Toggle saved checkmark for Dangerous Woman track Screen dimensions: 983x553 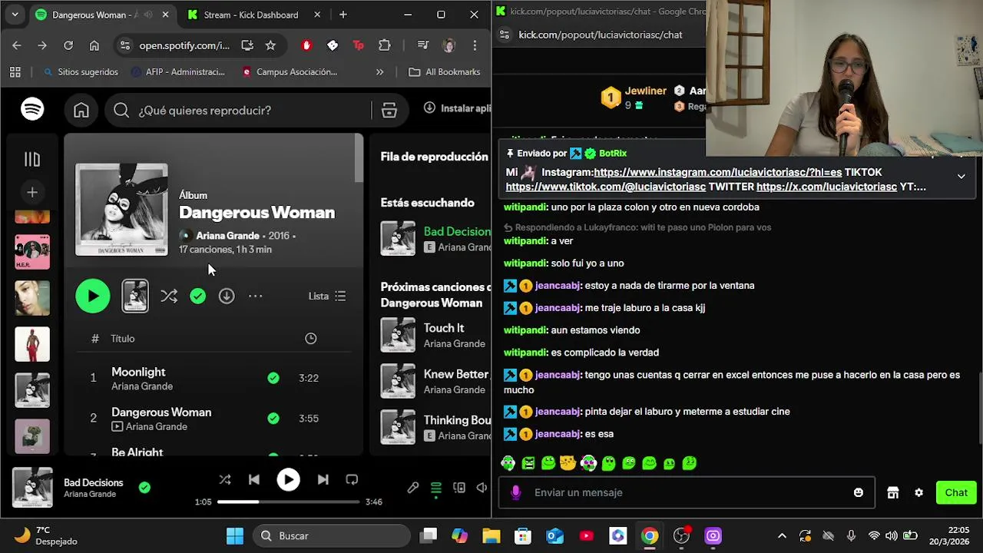[x=273, y=419]
